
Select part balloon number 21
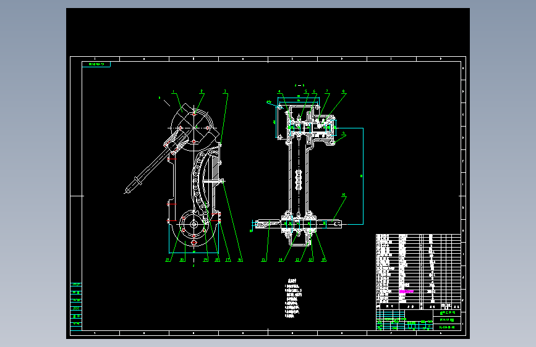click(168, 260)
